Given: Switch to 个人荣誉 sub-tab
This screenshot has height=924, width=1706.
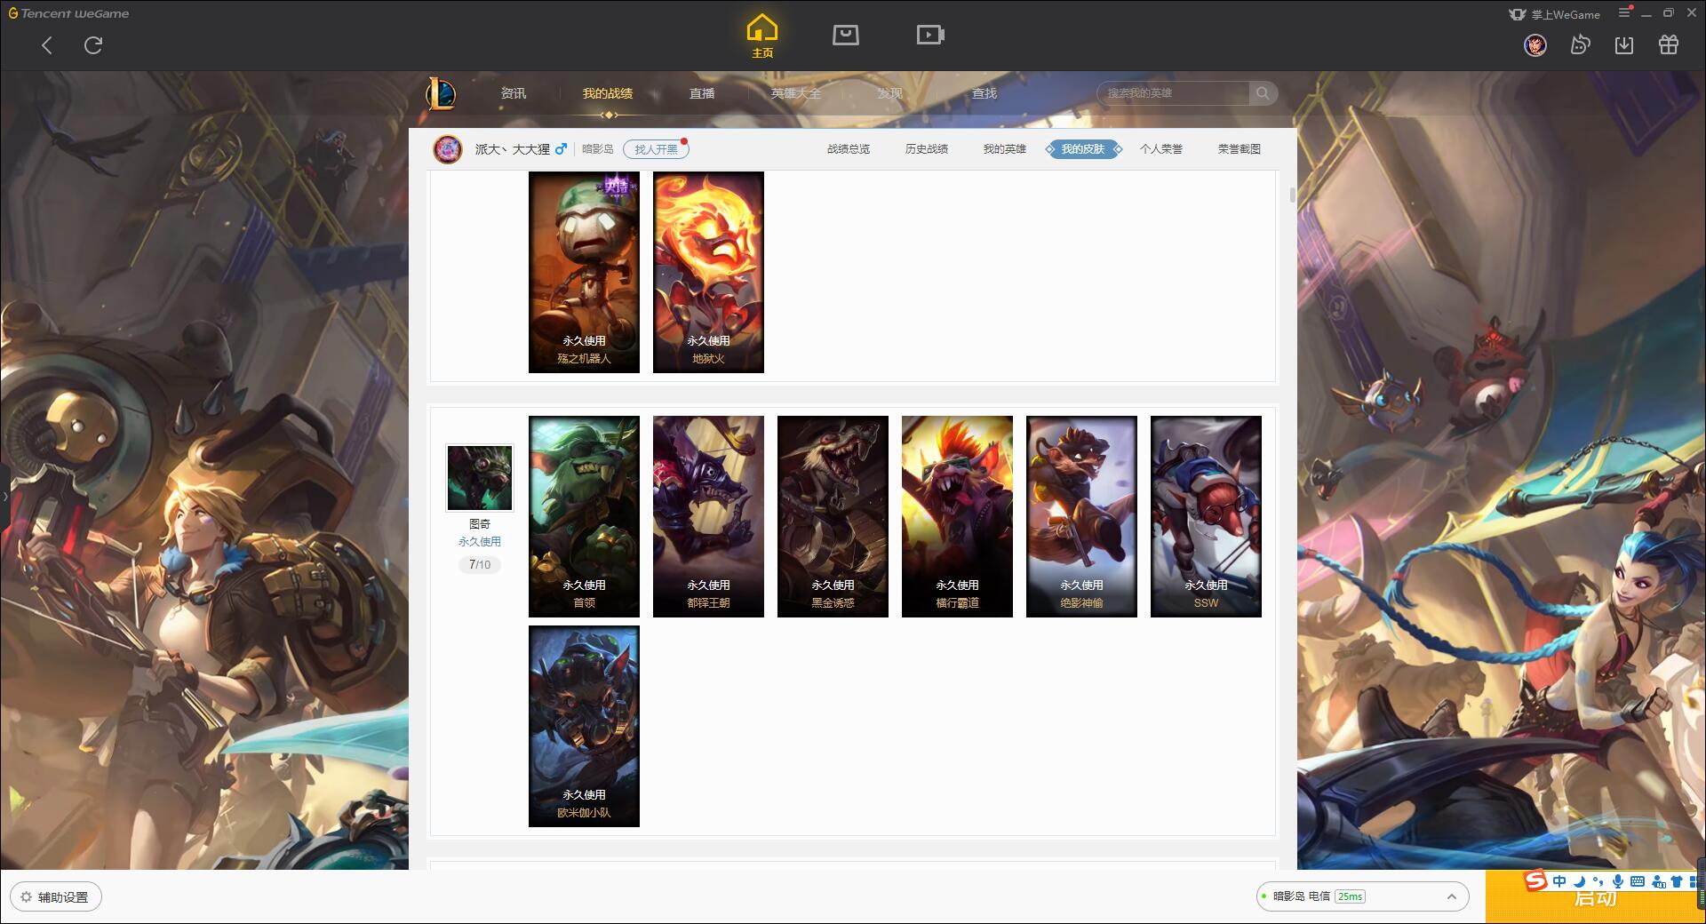Looking at the screenshot, I should pos(1161,149).
